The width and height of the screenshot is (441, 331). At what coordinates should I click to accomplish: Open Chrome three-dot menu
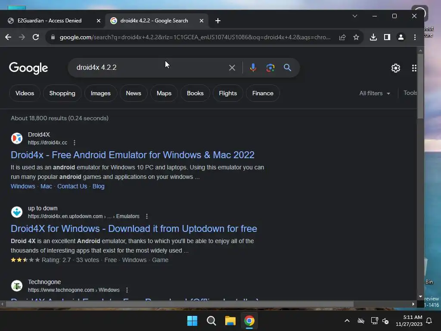[x=415, y=37]
